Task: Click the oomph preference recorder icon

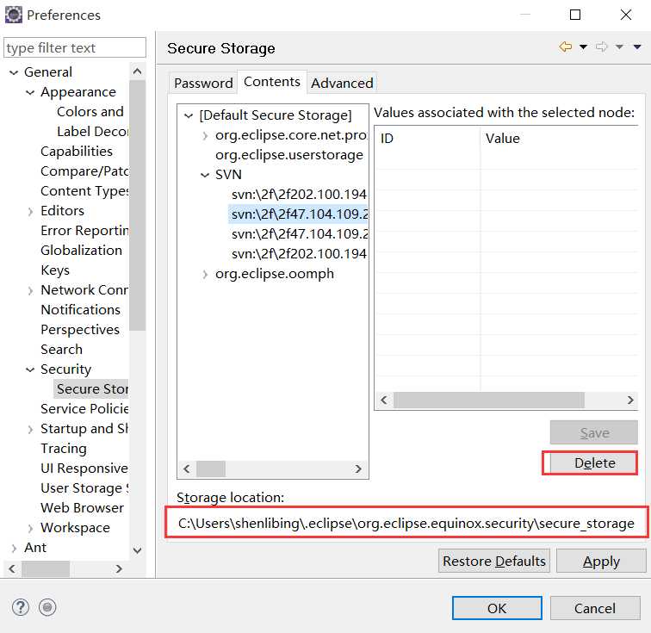Action: point(47,607)
